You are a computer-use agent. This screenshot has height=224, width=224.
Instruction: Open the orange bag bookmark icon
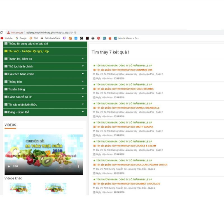point(110,38)
